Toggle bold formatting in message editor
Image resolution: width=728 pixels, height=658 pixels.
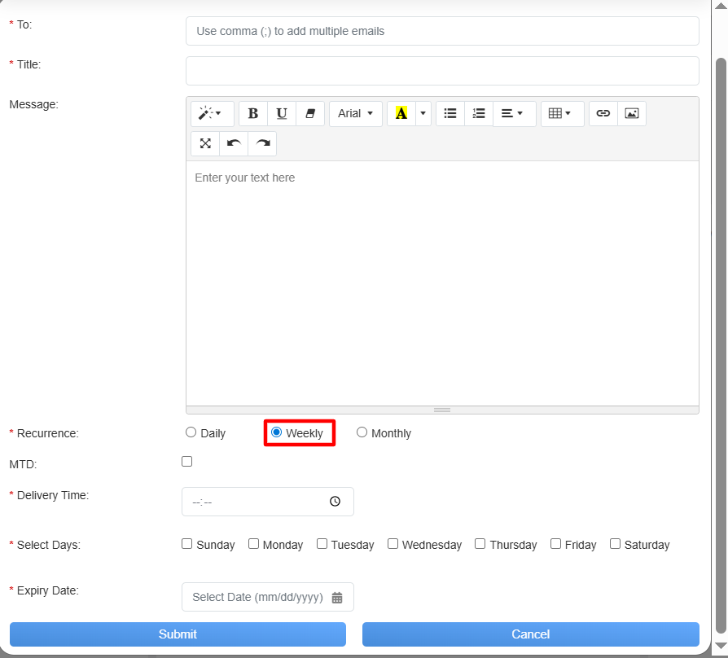(253, 114)
